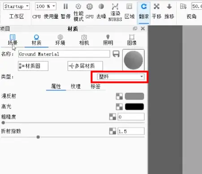Screen dimensions: 202x174
Task: Switch to the 环境 environment tab
Action: [x=60, y=40]
